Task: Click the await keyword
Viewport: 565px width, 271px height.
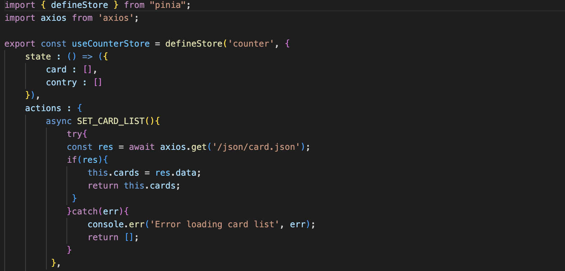Action: [142, 147]
